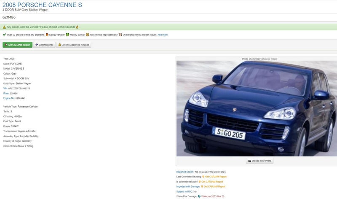Screen dimensions: 337x199
Task: Click the '4 DOOR SUV Grey Station Wagon' subtitle
Action: (25, 10)
